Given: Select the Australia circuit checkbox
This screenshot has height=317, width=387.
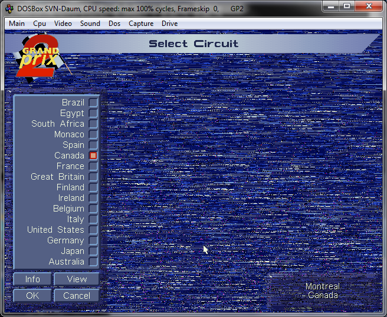Looking at the screenshot, I should point(93,262).
